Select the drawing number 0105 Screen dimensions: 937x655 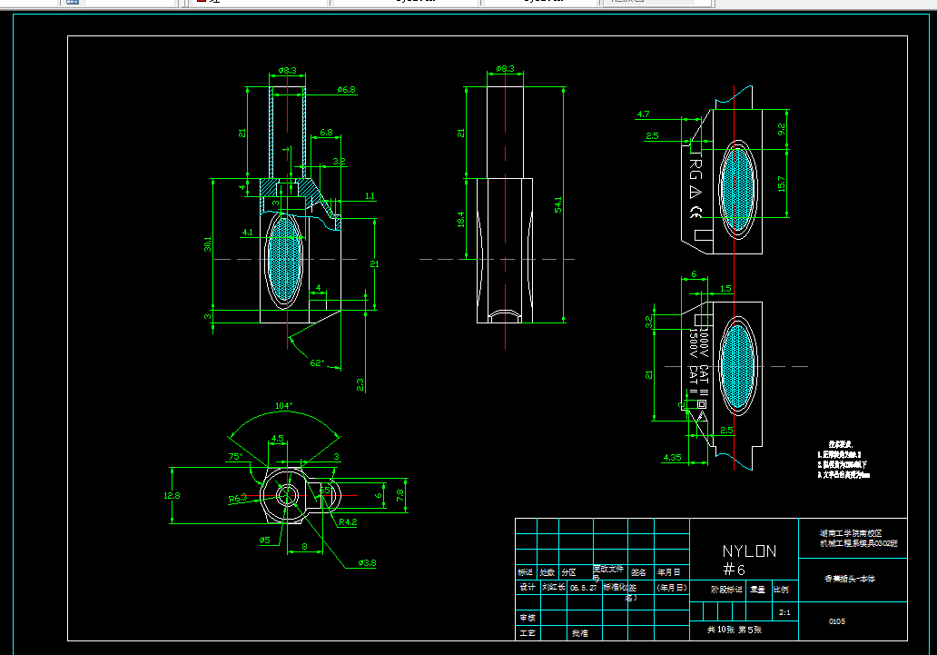(x=837, y=621)
